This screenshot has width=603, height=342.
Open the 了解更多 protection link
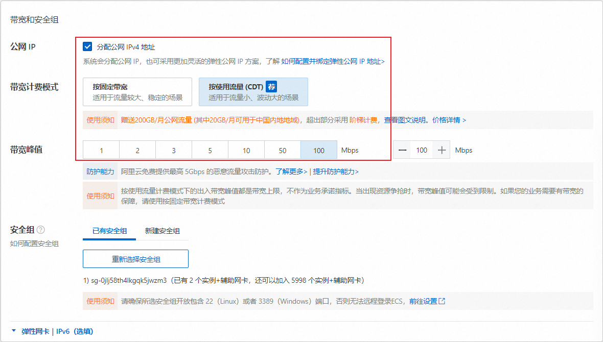coord(291,172)
